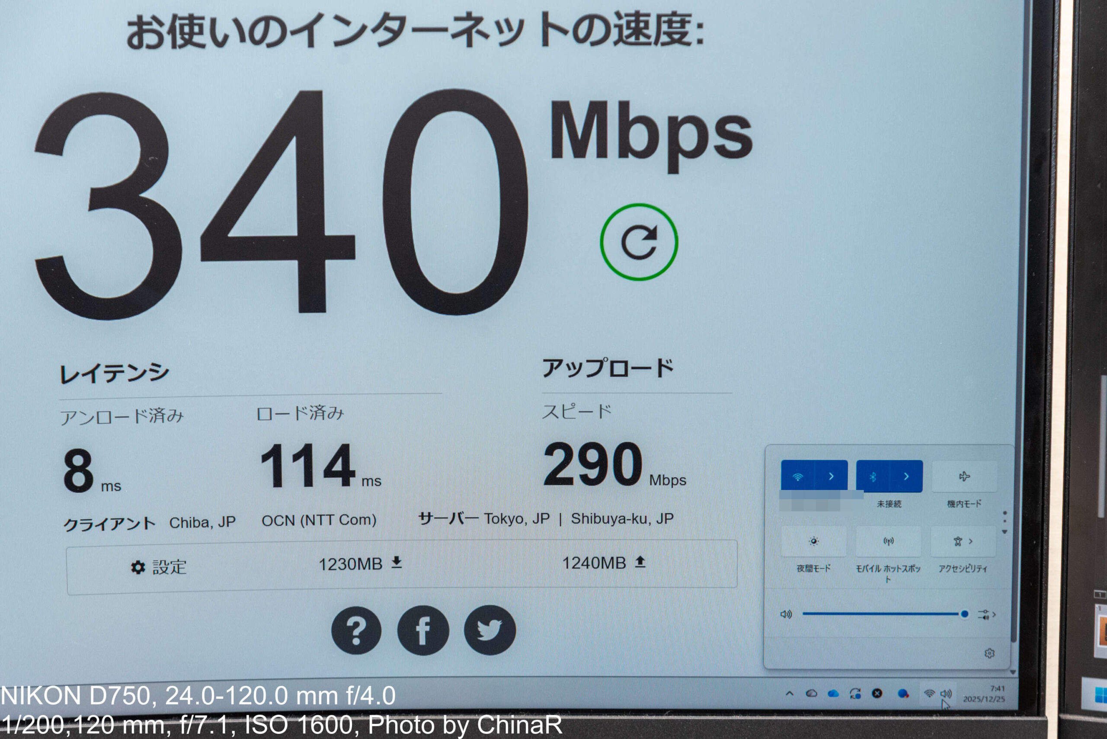Image resolution: width=1107 pixels, height=739 pixels.
Task: Toggle Wi-Fi in quick settings
Action: pos(797,477)
